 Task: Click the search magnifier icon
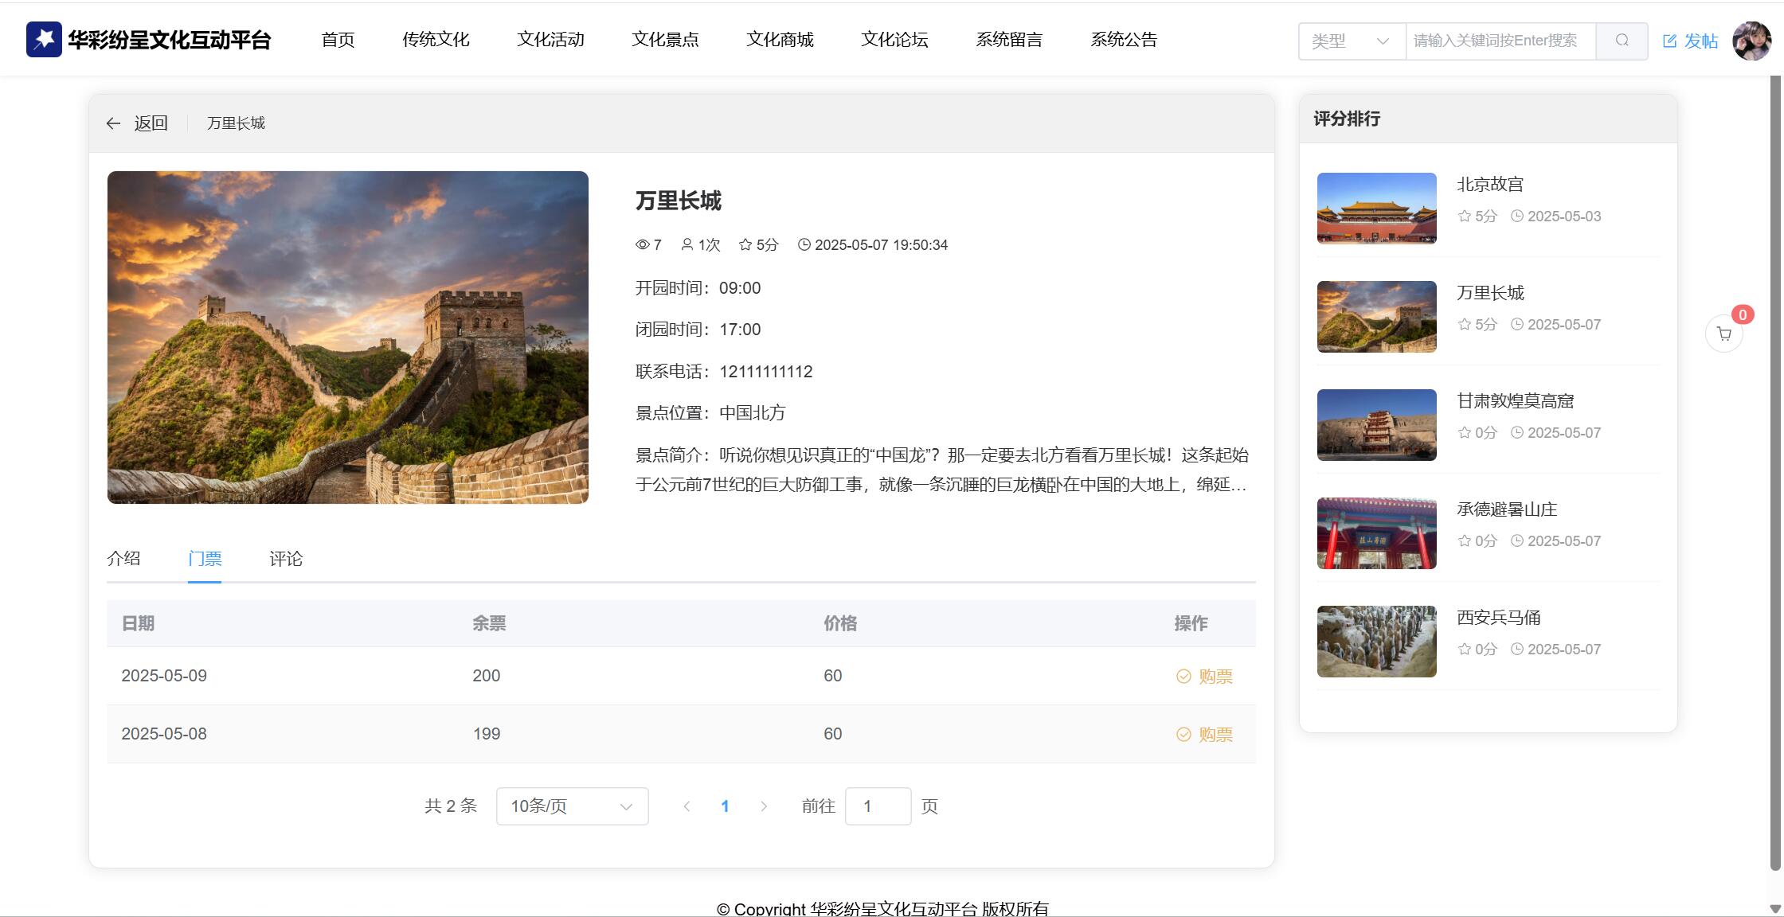point(1622,41)
